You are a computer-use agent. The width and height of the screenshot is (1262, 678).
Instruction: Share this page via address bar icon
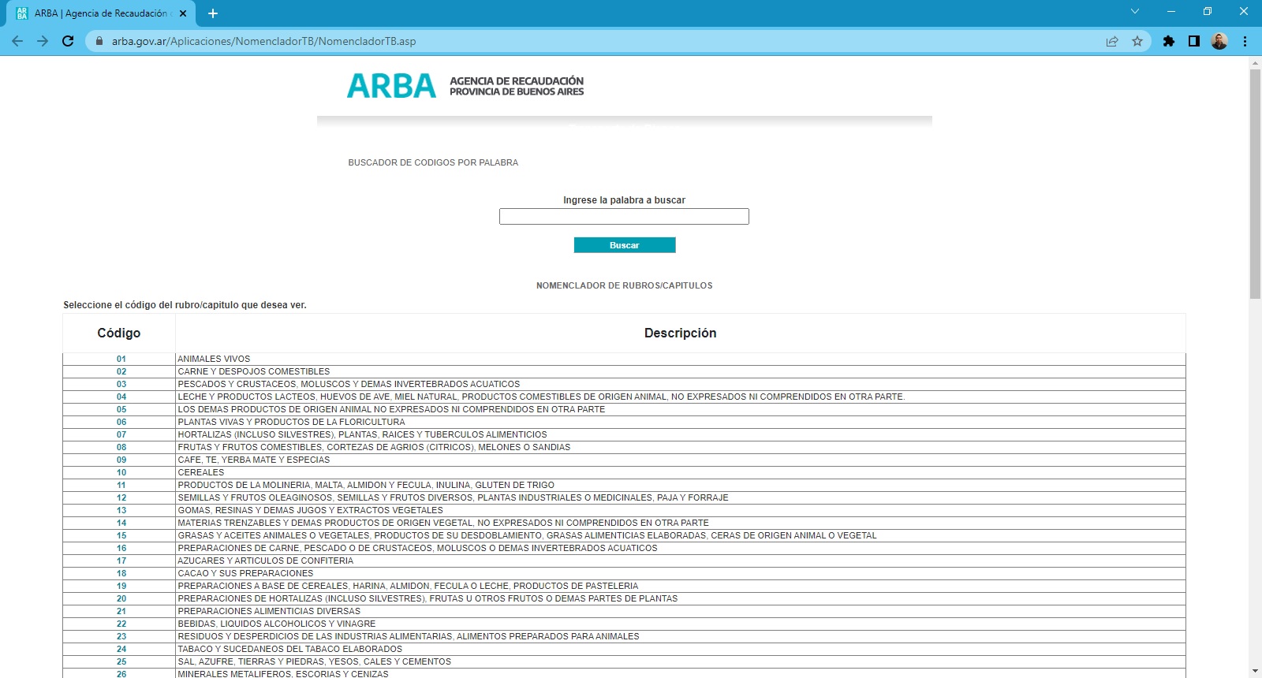coord(1112,41)
